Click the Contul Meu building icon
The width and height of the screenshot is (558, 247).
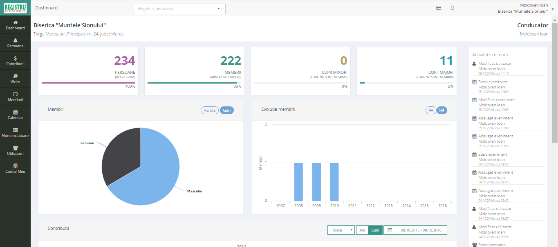point(15,165)
